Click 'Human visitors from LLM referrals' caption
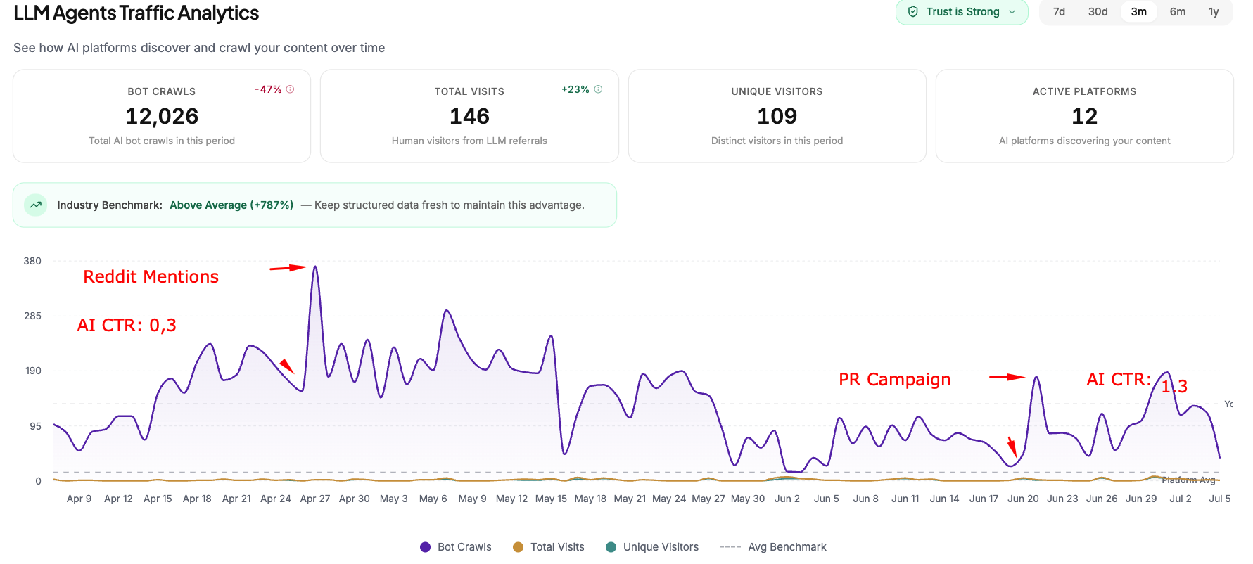This screenshot has width=1253, height=564. pos(469,141)
